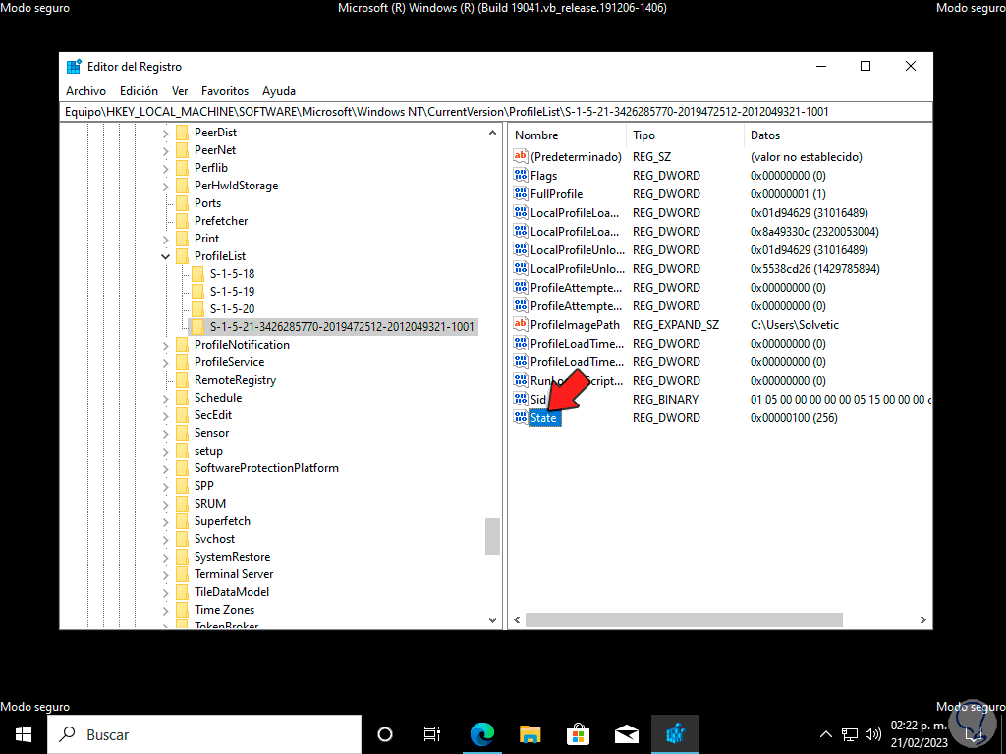Open the Ayuda menu
Viewport: 1006px width, 754px height.
278,91
